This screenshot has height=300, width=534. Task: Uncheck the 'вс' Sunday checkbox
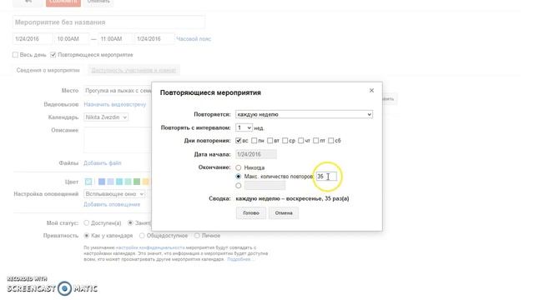pyautogui.click(x=239, y=141)
